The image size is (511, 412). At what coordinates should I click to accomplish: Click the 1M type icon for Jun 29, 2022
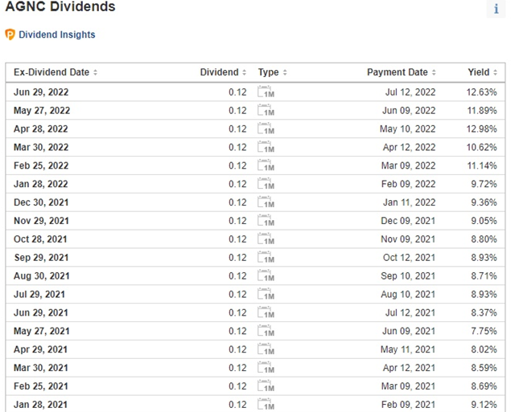(x=266, y=92)
